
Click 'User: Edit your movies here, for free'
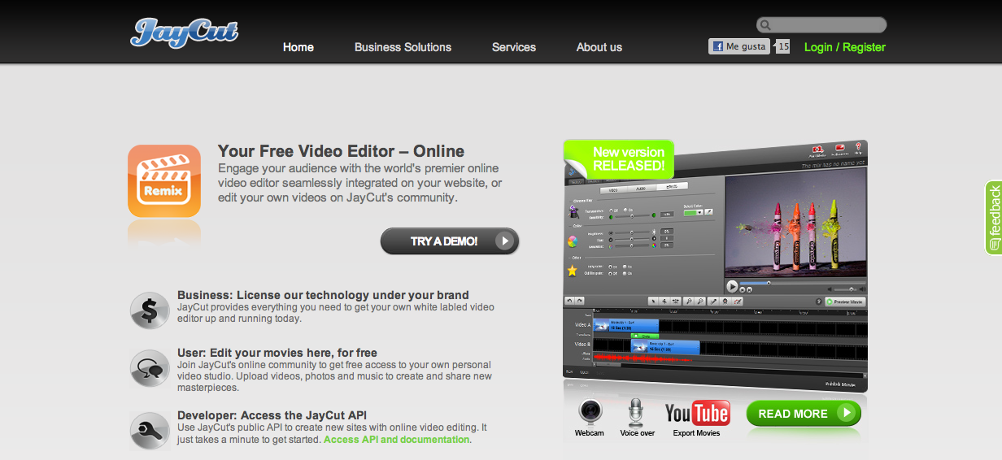tap(277, 353)
